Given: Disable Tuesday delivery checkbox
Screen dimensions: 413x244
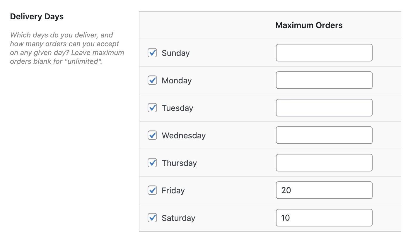Looking at the screenshot, I should (152, 108).
